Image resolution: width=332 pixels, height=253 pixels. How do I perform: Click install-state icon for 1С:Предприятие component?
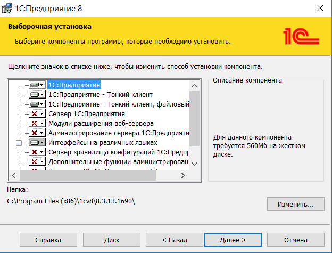click(37, 85)
